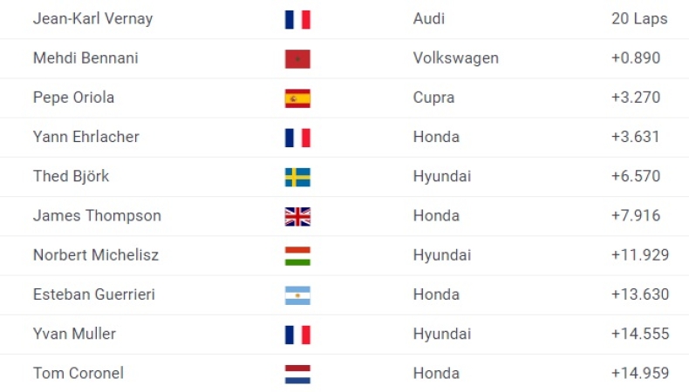689x392 pixels.
Task: Click the Spanish flag beside Pepe Oriola
Action: (x=297, y=98)
